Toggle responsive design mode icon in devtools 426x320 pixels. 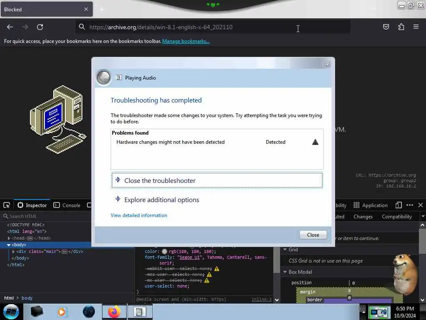399,205
